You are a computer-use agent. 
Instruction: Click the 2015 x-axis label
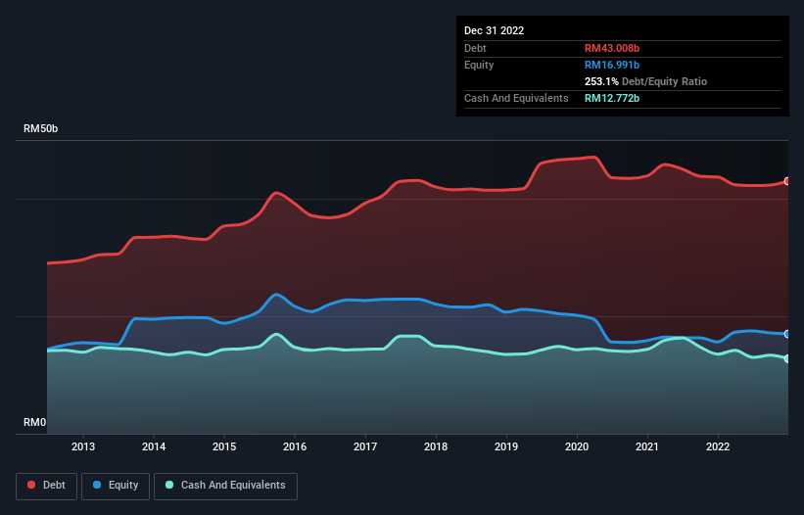[x=224, y=446]
